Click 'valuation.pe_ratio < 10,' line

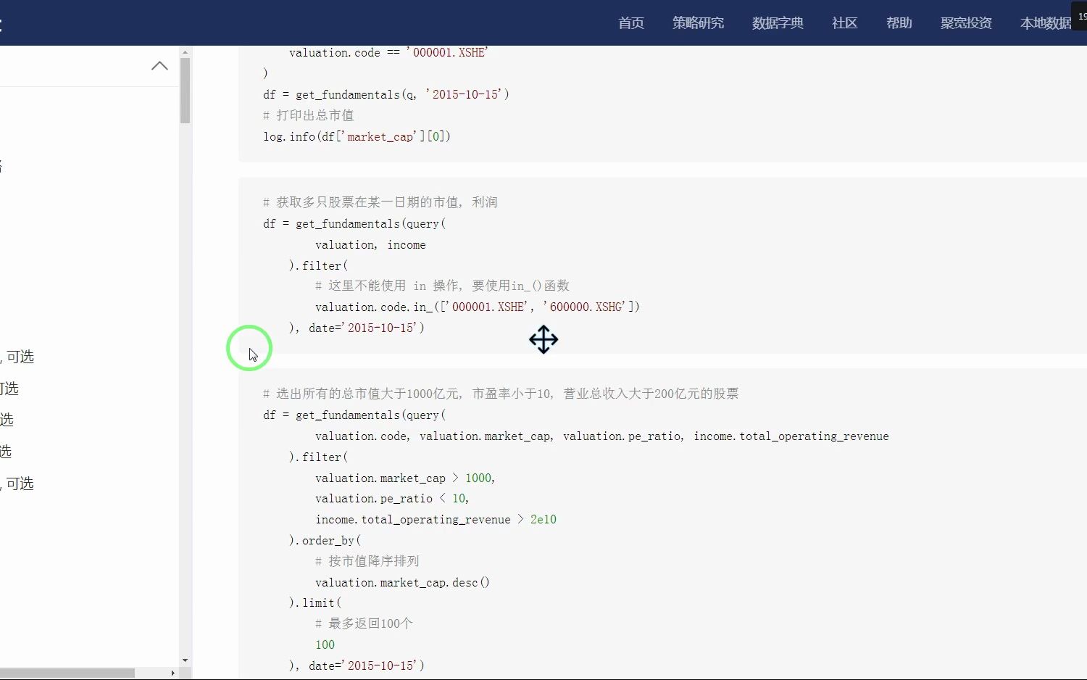click(392, 499)
